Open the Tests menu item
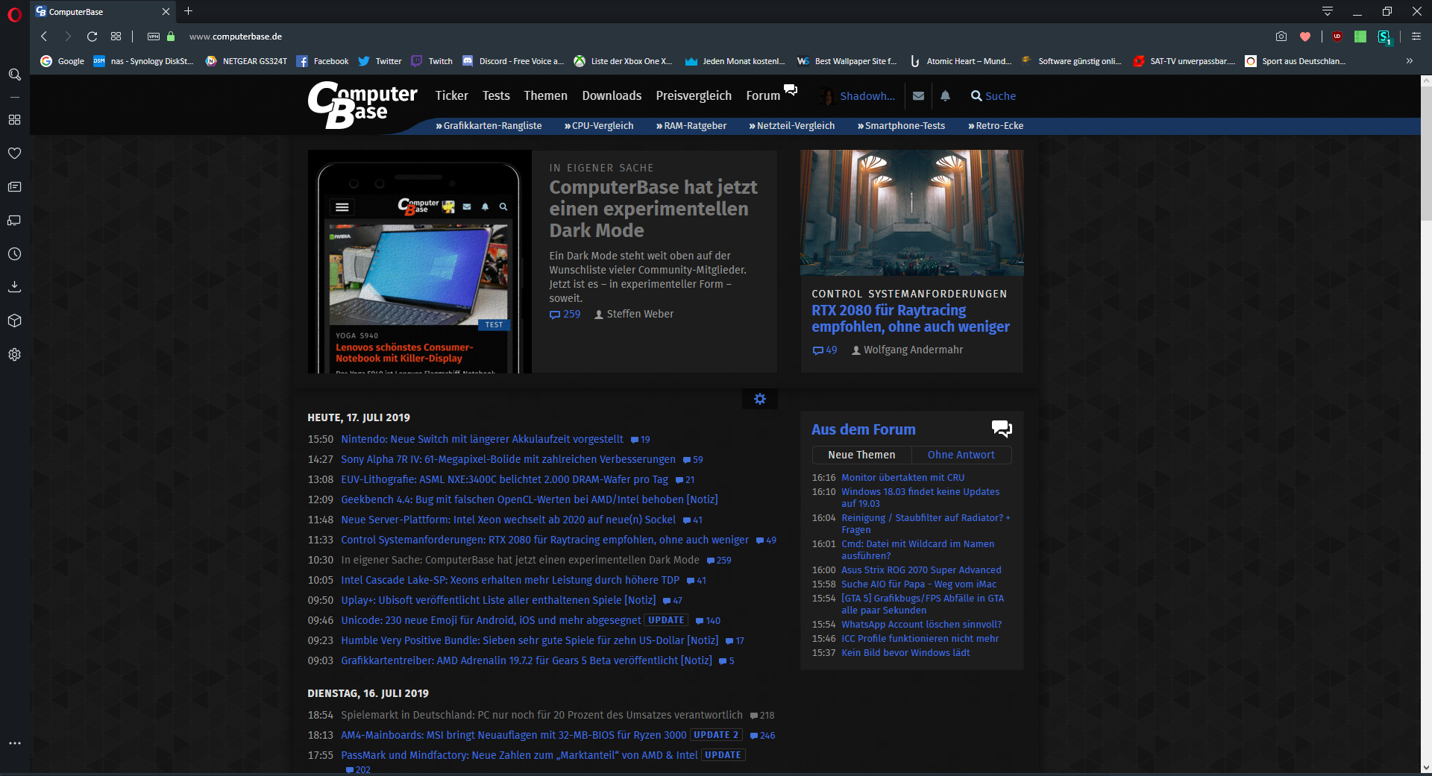Viewport: 1432px width, 776px height. (496, 95)
